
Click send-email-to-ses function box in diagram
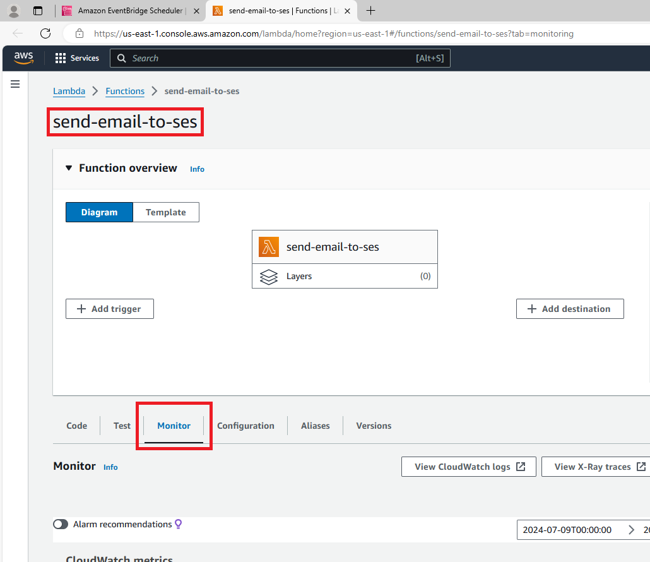(x=345, y=247)
